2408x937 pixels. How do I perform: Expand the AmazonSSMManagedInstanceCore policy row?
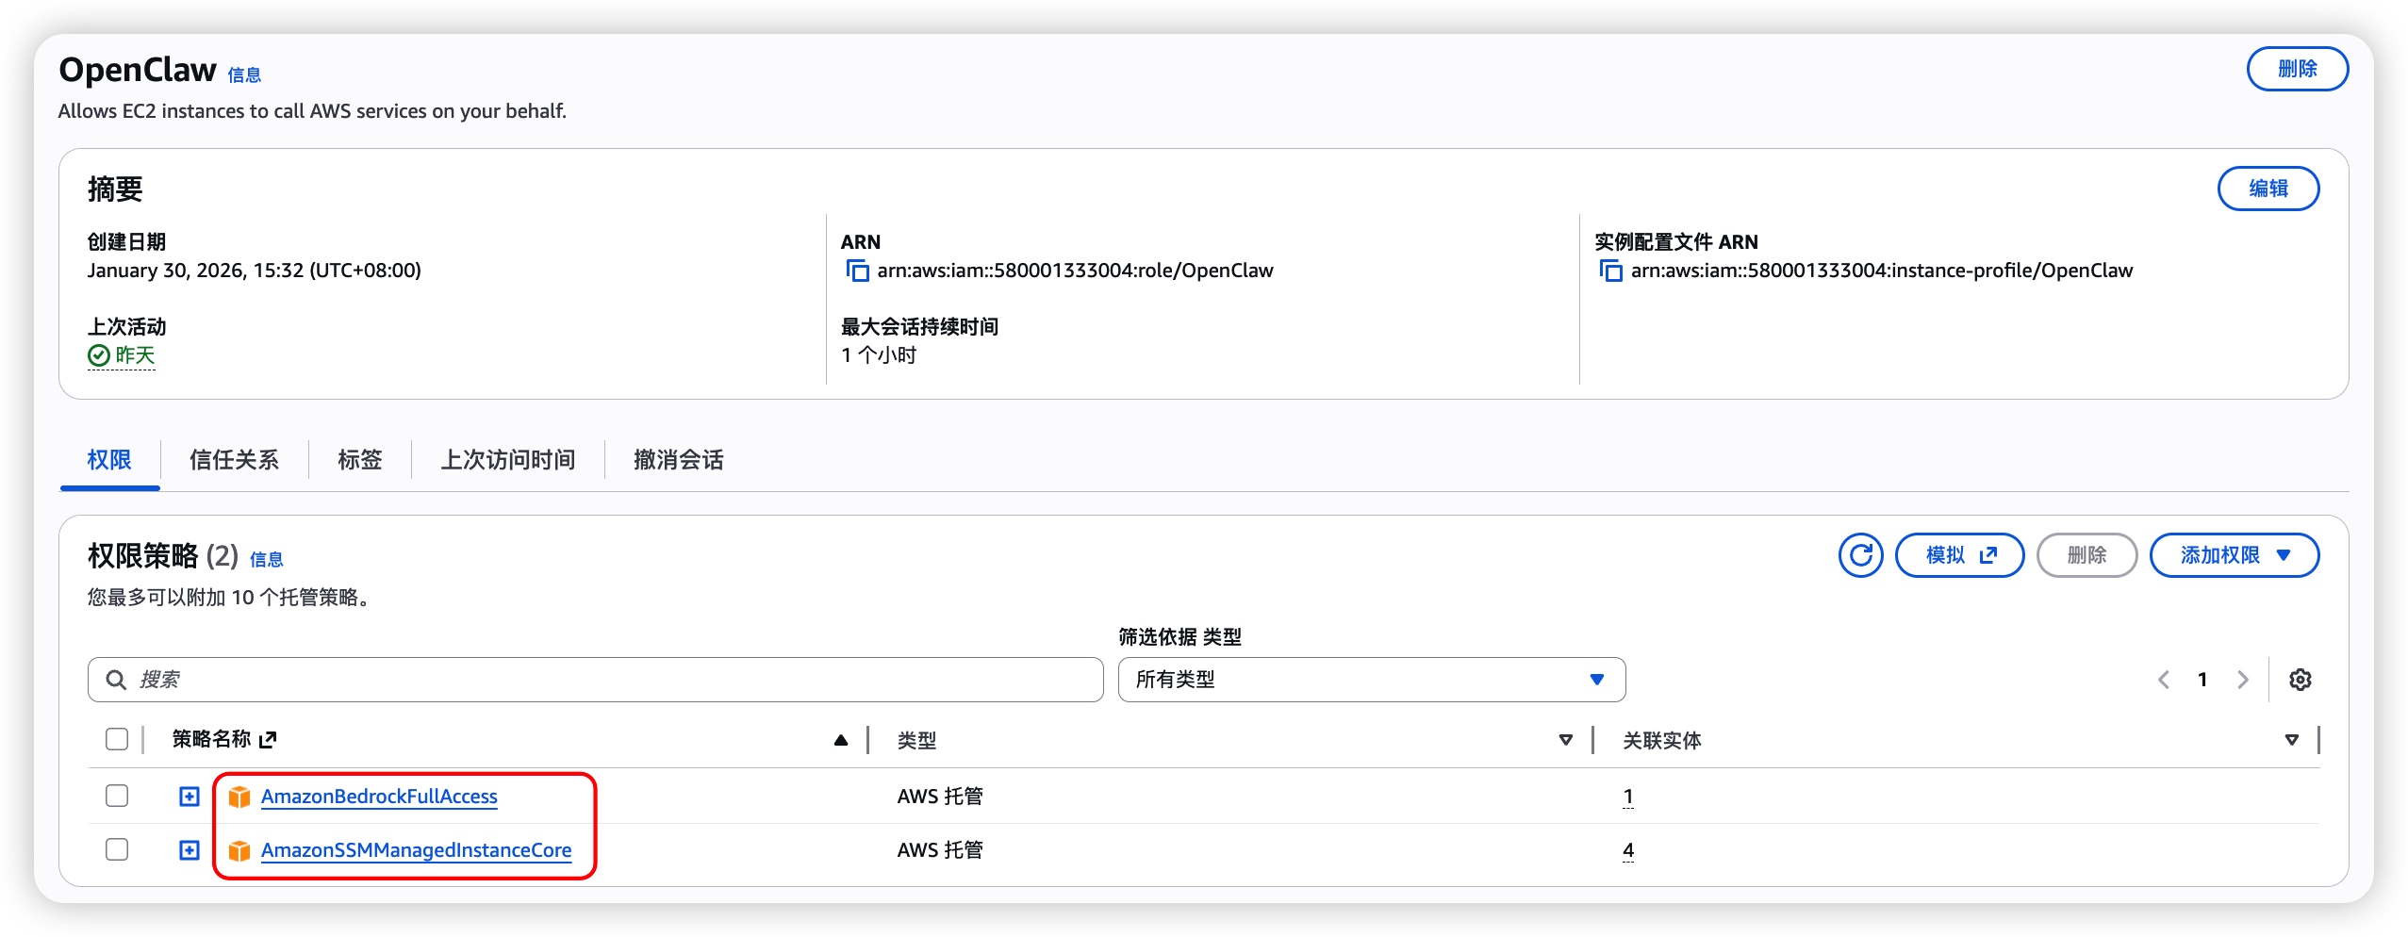(x=190, y=850)
